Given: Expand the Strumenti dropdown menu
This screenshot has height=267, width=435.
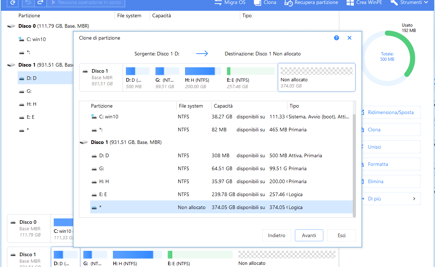Looking at the screenshot, I should [410, 3].
